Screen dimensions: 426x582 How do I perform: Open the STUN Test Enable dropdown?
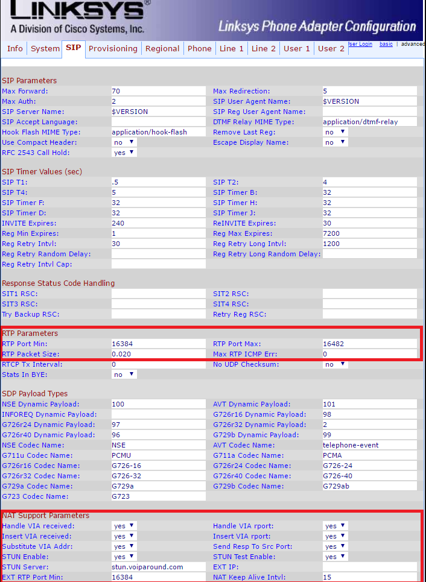click(x=335, y=557)
